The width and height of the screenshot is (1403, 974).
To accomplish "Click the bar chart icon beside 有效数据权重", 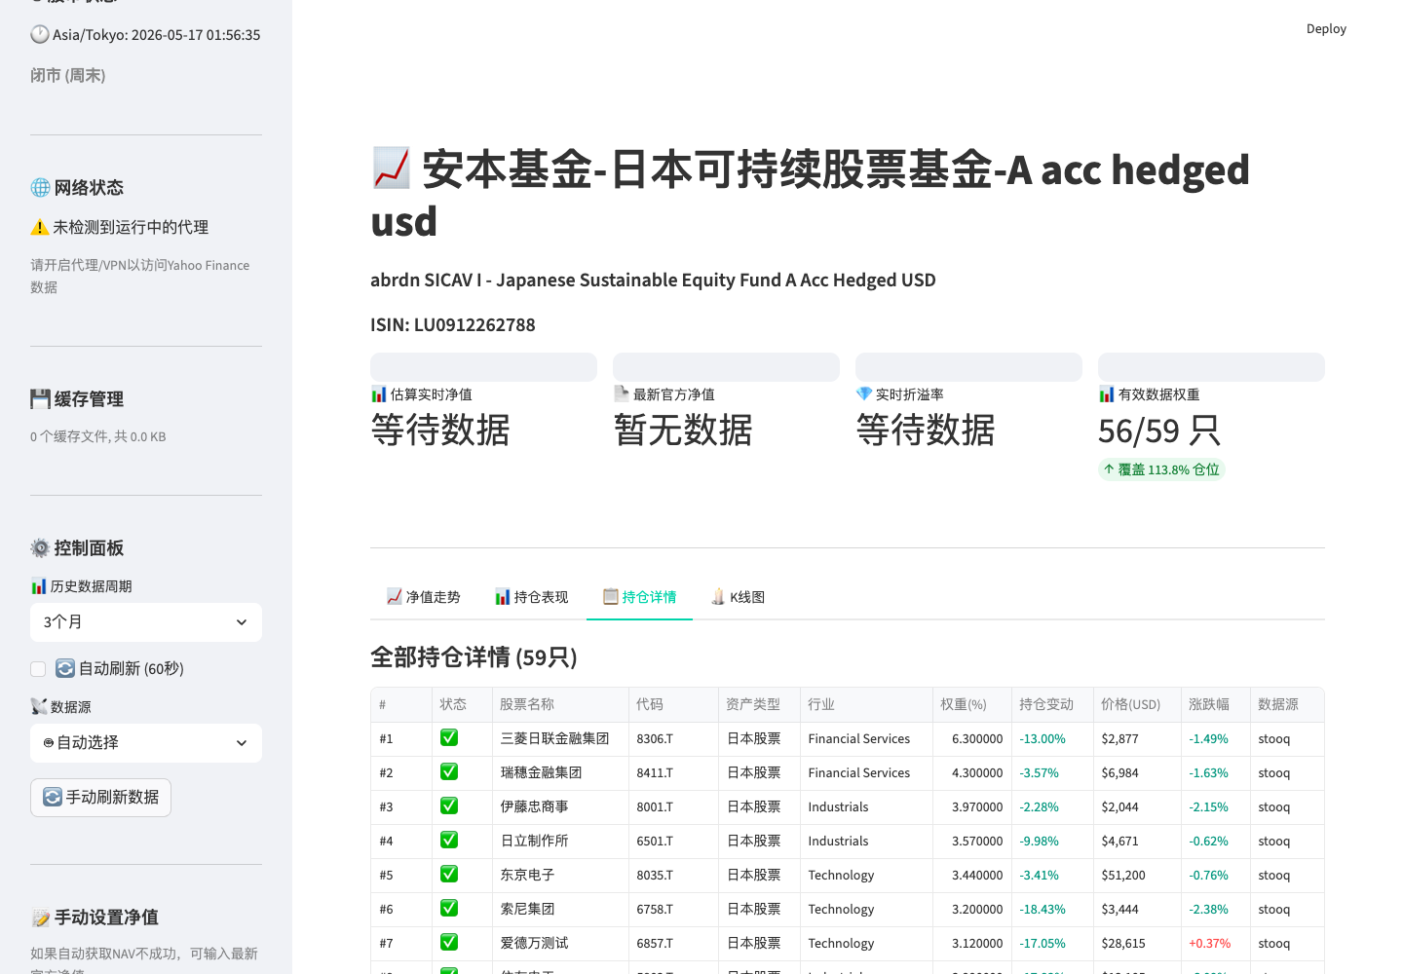I will coord(1107,394).
